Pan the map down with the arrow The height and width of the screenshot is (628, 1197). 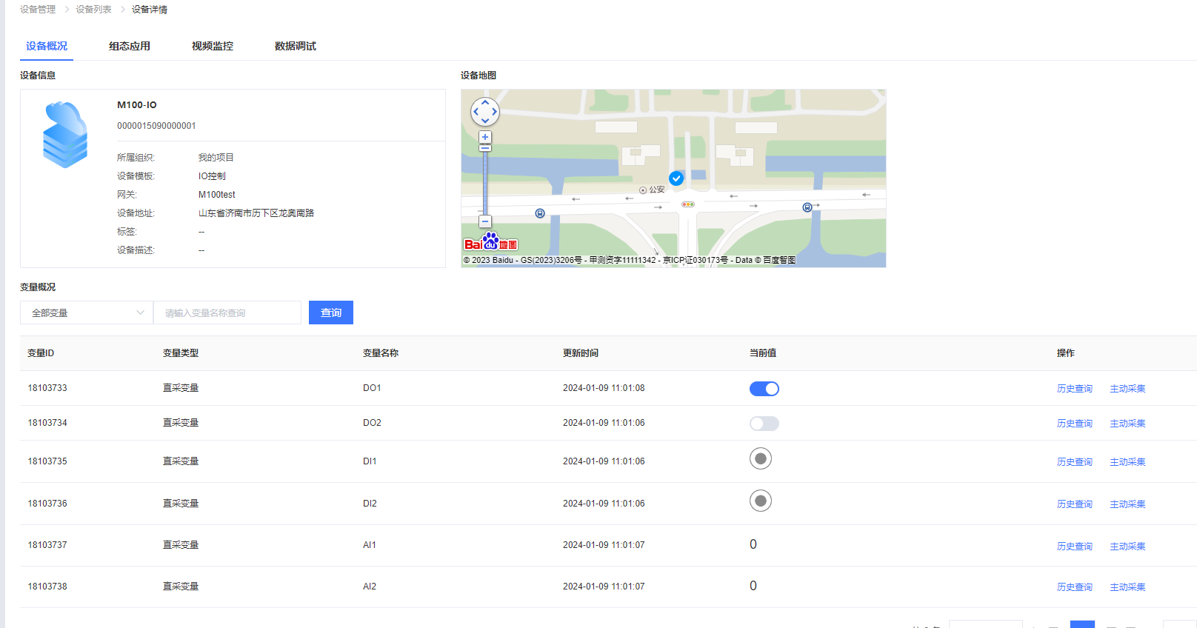pos(485,121)
